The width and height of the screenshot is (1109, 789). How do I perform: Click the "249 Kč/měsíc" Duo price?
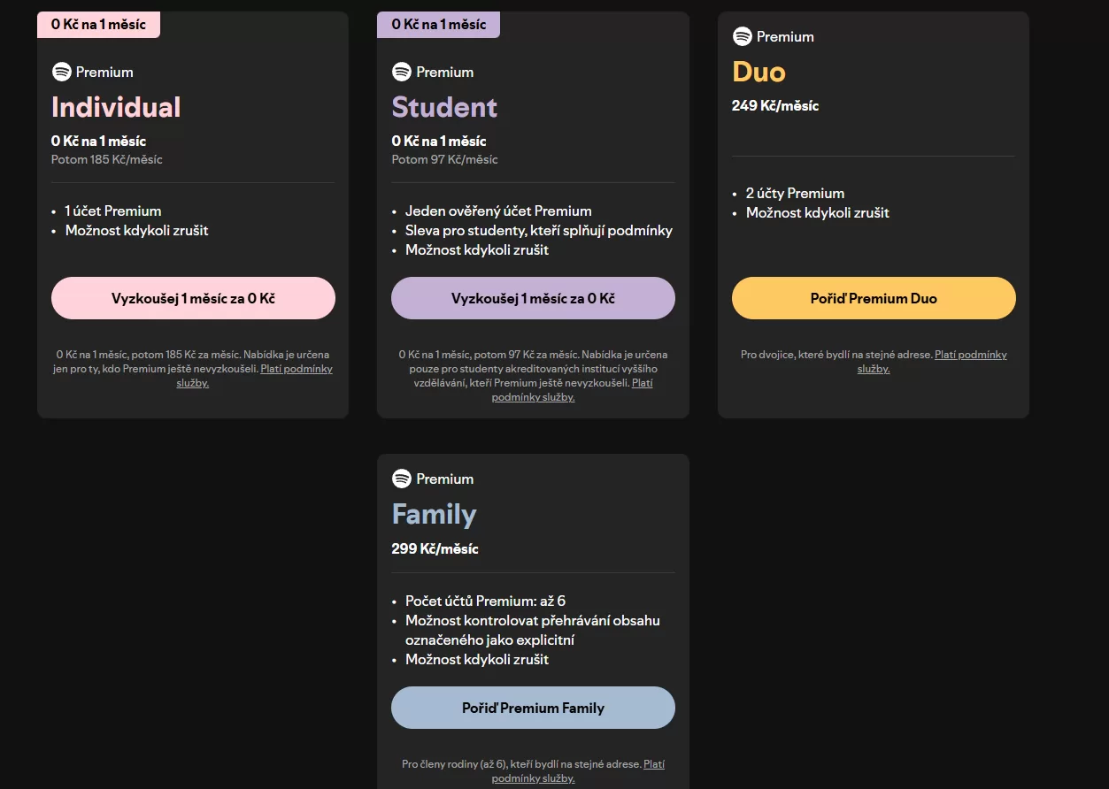[x=774, y=105]
